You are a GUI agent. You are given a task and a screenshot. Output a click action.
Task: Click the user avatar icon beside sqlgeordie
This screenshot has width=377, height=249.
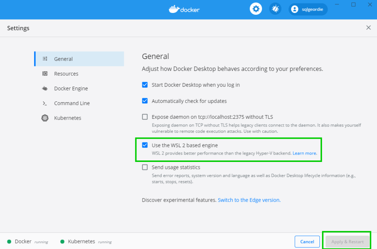click(294, 10)
